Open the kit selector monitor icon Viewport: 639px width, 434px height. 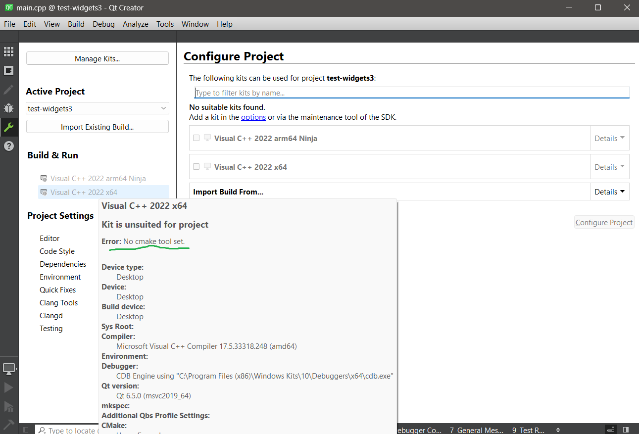[x=9, y=369]
